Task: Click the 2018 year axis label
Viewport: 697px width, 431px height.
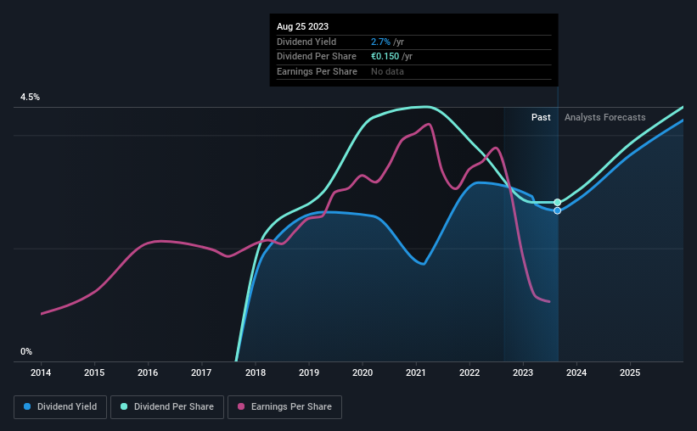Action: pyautogui.click(x=255, y=372)
